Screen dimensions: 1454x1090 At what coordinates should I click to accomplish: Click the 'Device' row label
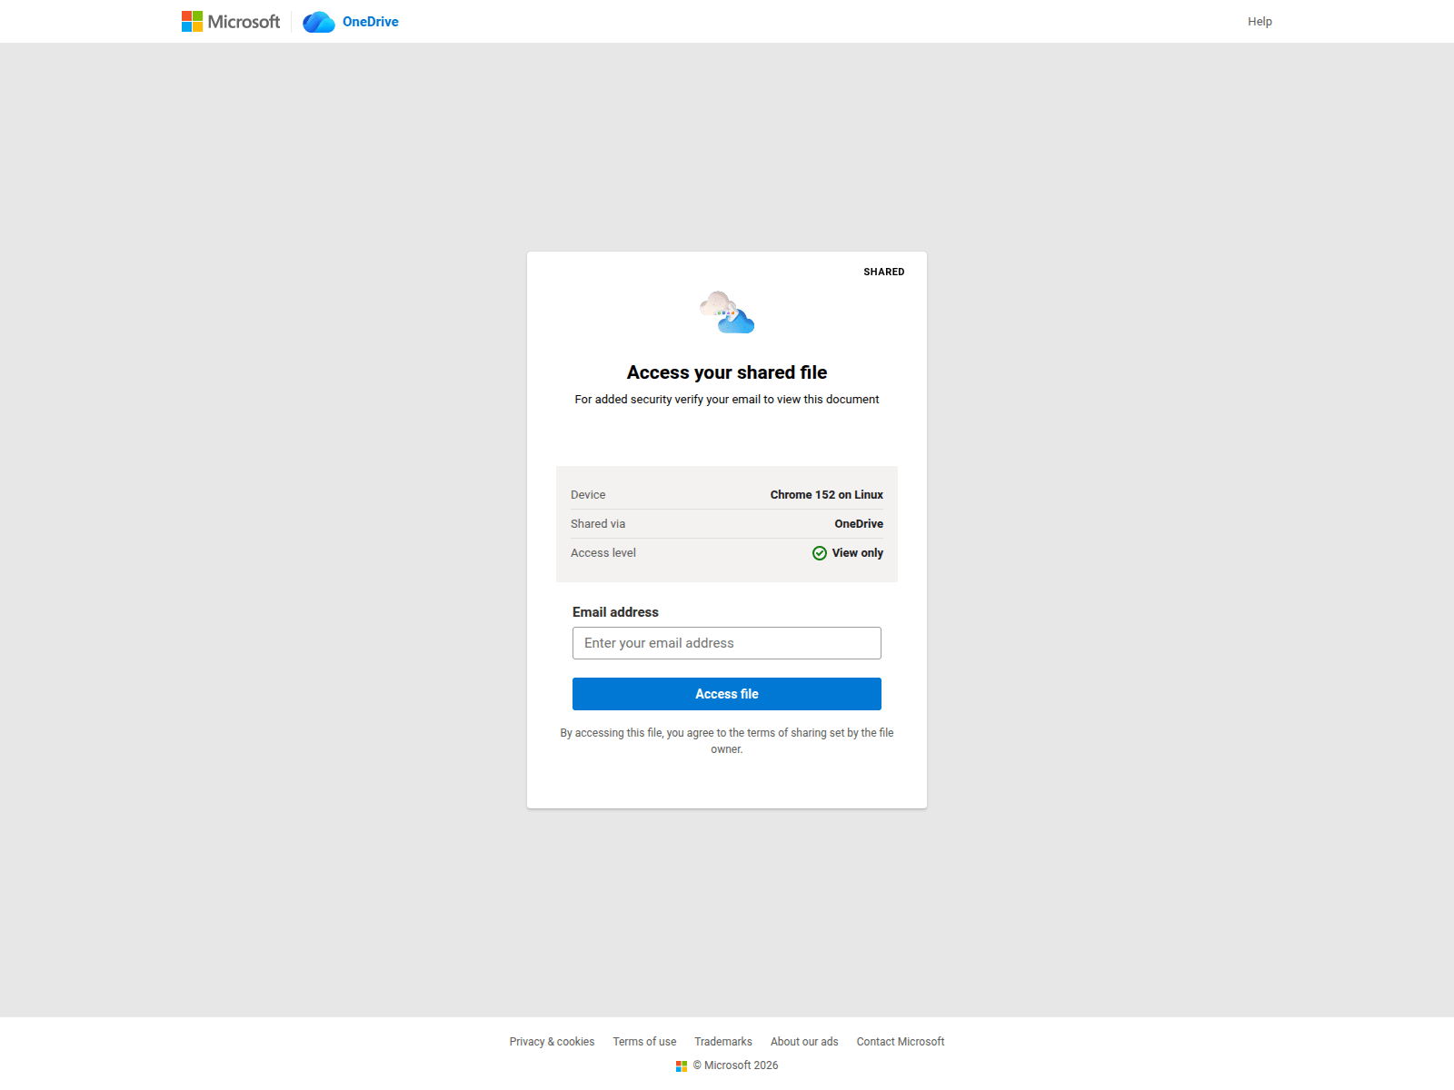coord(588,495)
